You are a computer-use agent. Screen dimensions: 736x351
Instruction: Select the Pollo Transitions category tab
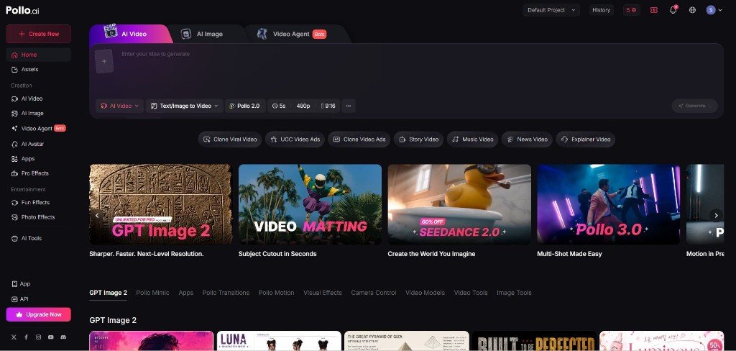226,293
